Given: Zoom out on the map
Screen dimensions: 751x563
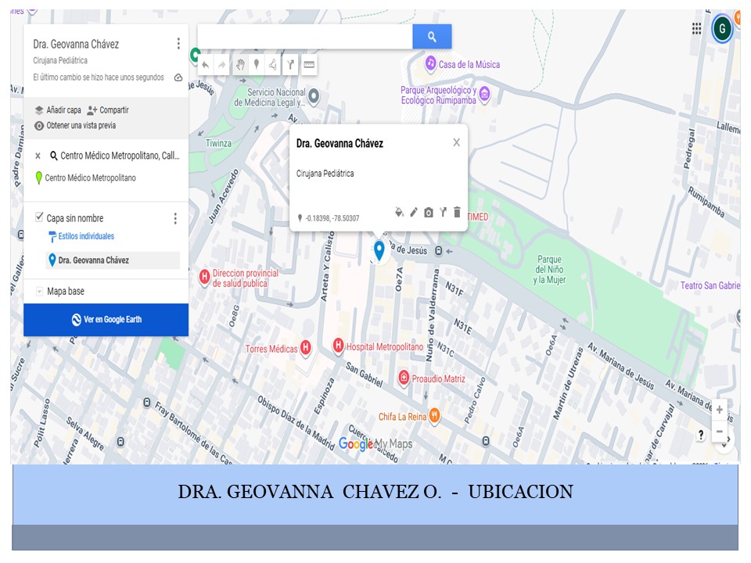Looking at the screenshot, I should tap(720, 432).
